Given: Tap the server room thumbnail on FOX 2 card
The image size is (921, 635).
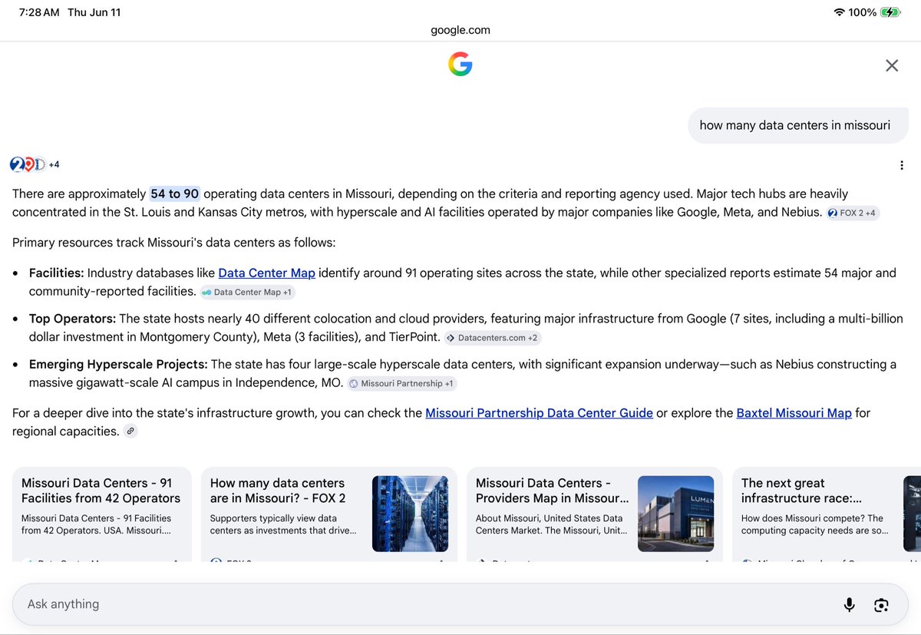Looking at the screenshot, I should click(x=410, y=514).
